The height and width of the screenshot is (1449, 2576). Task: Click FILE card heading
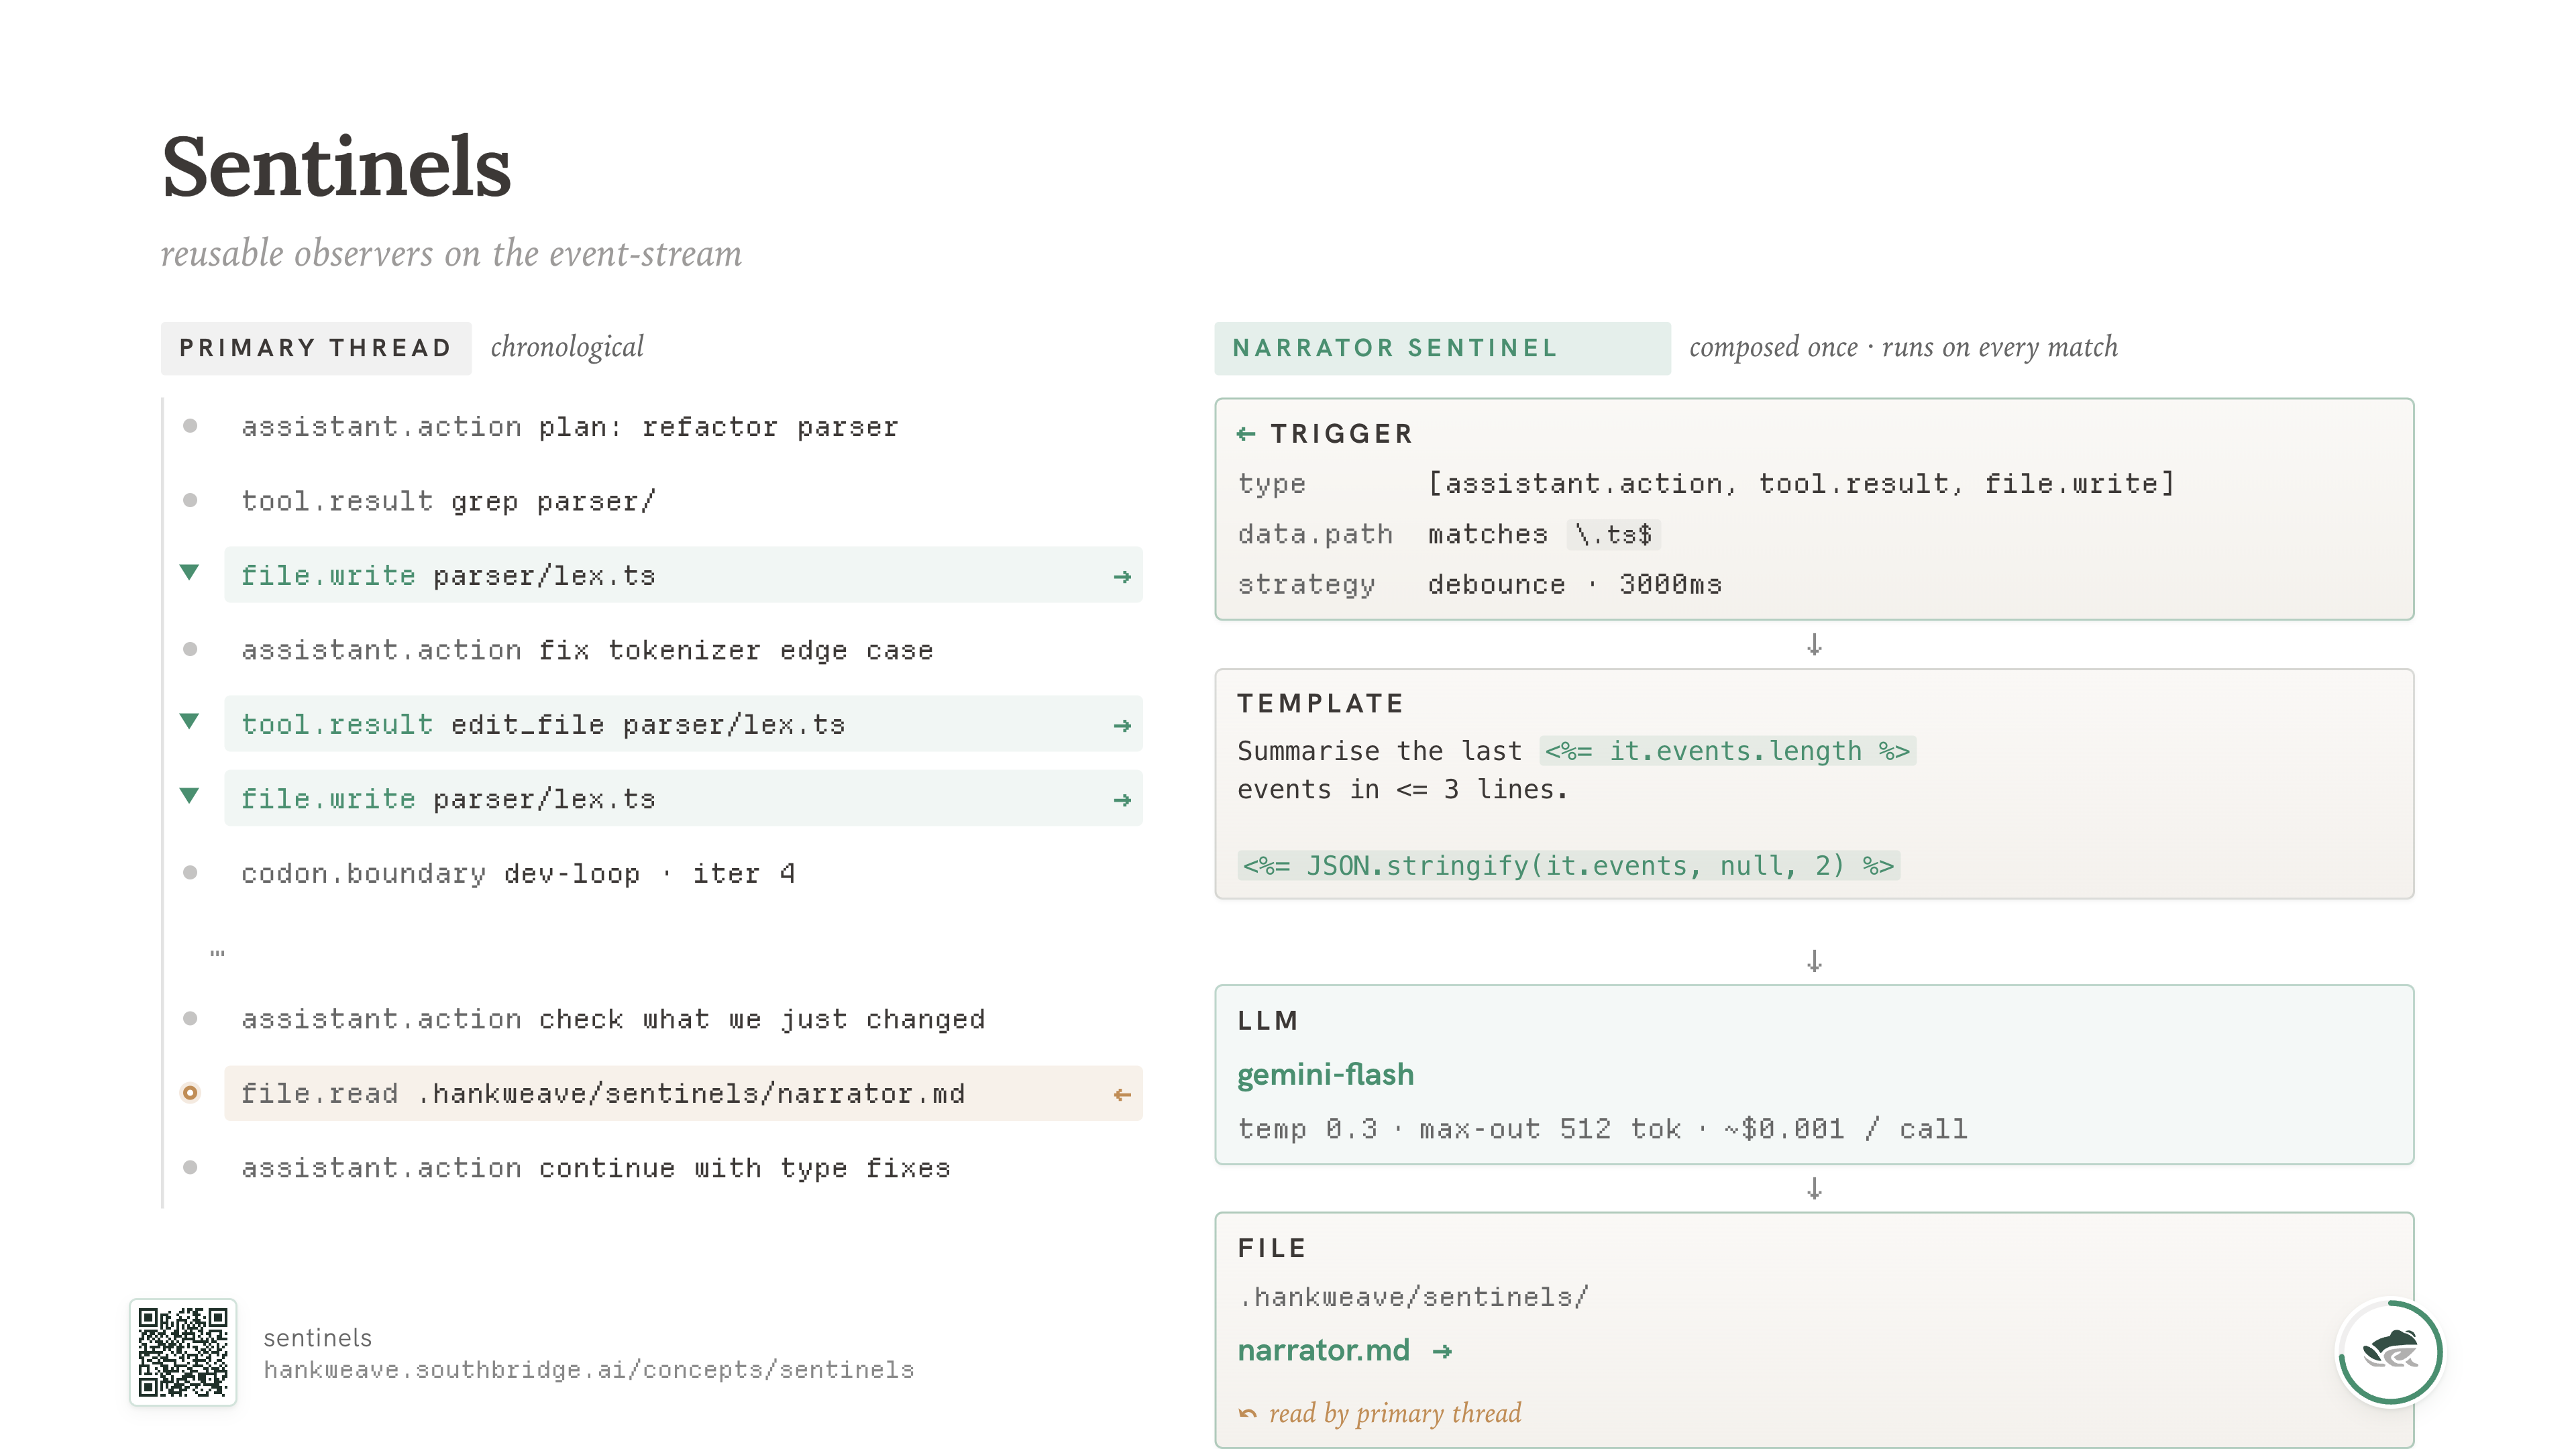point(1272,1248)
